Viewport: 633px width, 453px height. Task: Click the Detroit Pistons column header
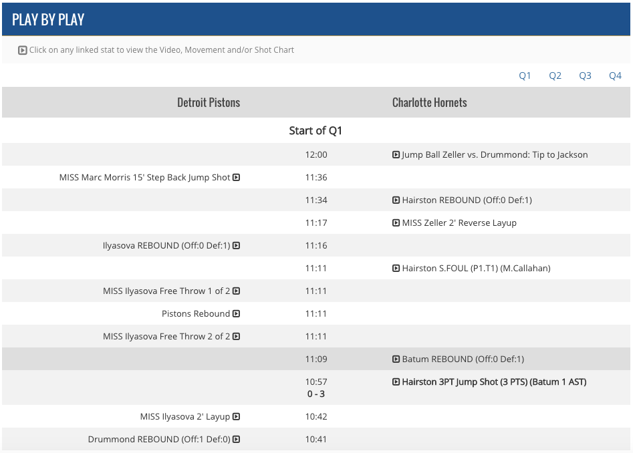(209, 102)
